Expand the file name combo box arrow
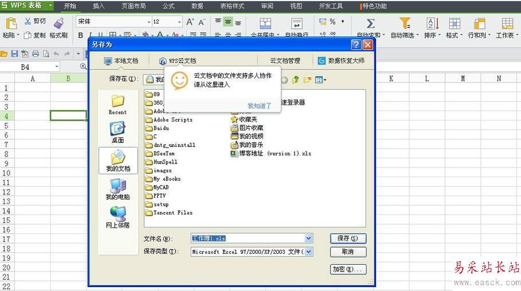The image size is (521, 291). coord(308,238)
